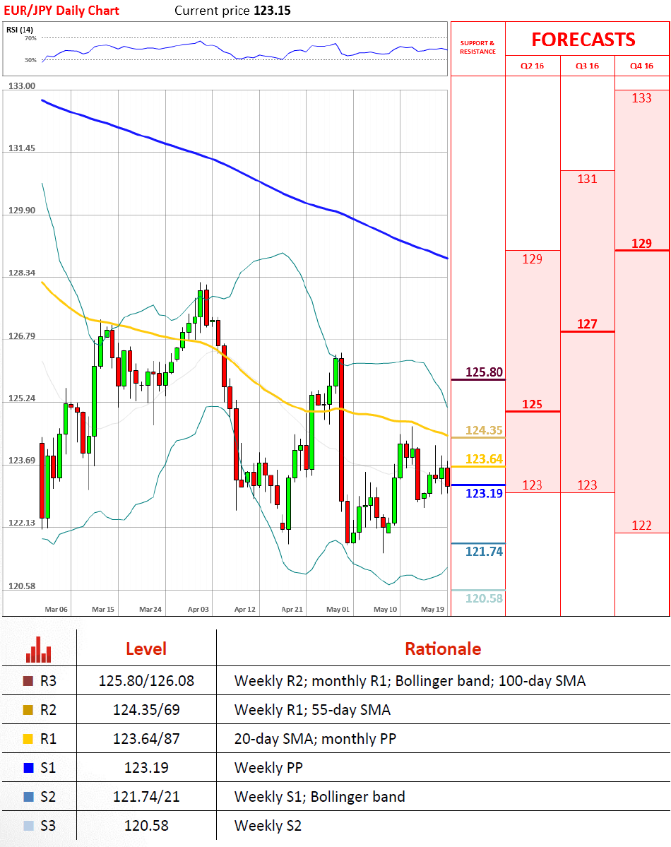Select the tan R2 color swatch
Image resolution: width=671 pixels, height=847 pixels.
point(28,710)
